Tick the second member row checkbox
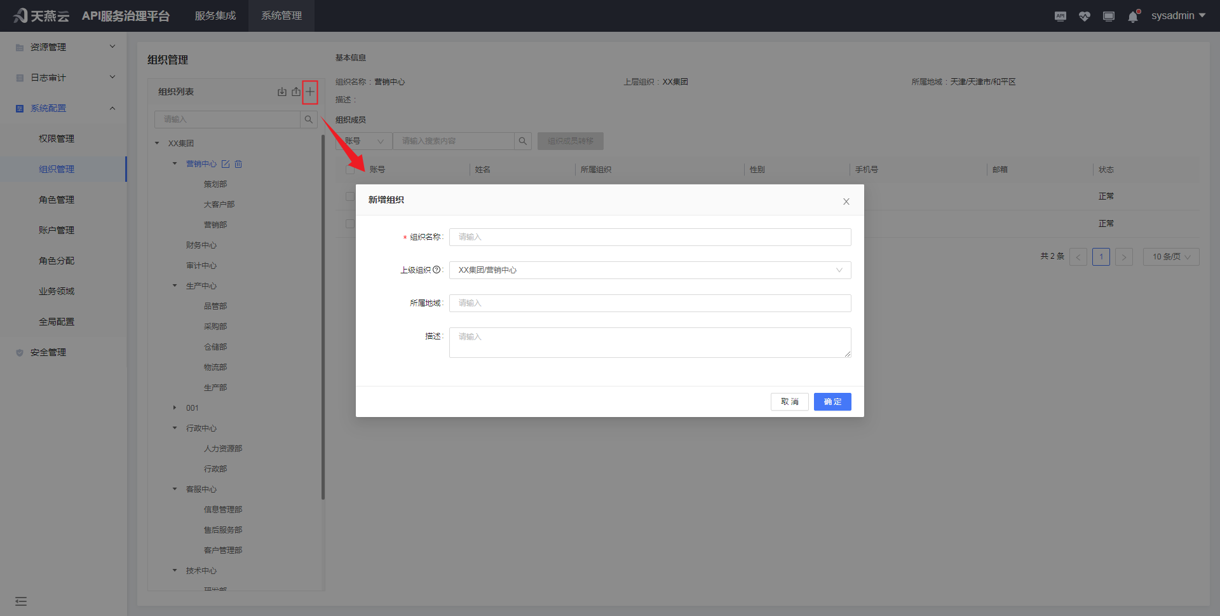The width and height of the screenshot is (1220, 616). [x=350, y=224]
